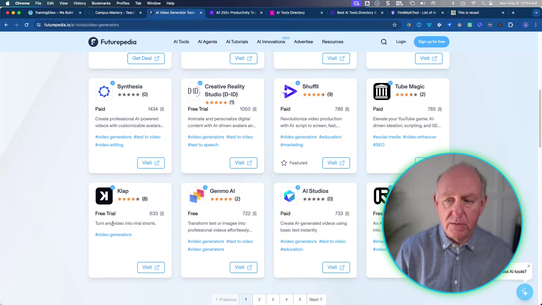Viewport: 542px width, 305px height.
Task: Bookmark the Genmo AI card
Action: 255,214
